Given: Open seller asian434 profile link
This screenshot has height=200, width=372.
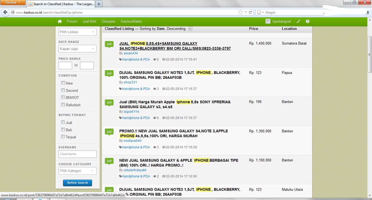Looking at the screenshot, I should point(131,53).
